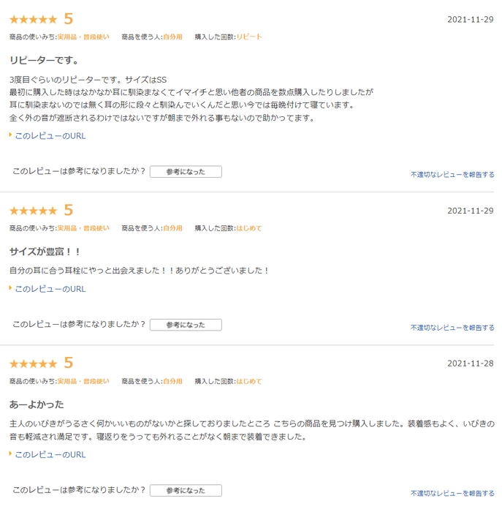502x512 pixels.
Task: Open このレビューのURL for サイズが豊富 review
Action: pyautogui.click(x=50, y=289)
